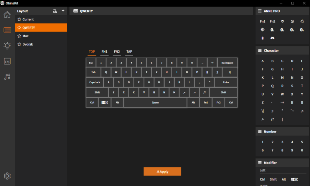Open settings gear in the sidebar

tap(7, 176)
